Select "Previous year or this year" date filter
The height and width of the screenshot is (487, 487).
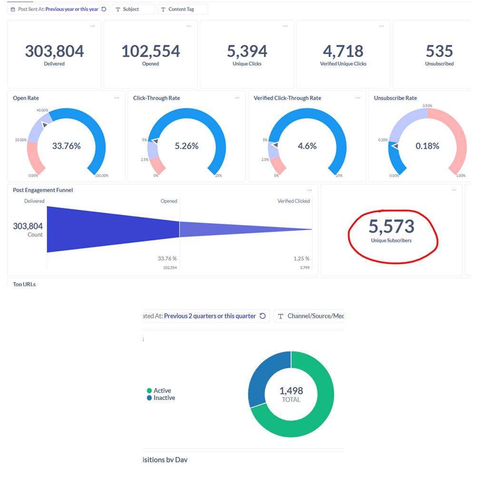(x=72, y=9)
